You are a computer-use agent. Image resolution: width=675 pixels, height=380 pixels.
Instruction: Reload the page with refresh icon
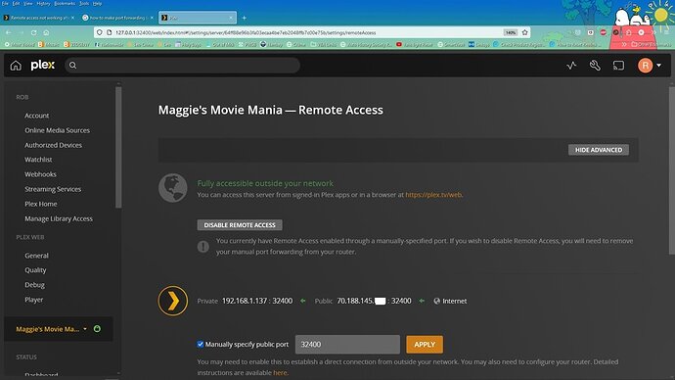[x=33, y=32]
